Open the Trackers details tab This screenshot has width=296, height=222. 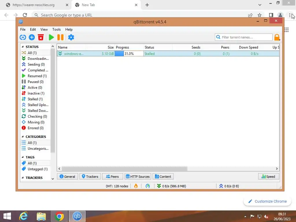(90, 177)
